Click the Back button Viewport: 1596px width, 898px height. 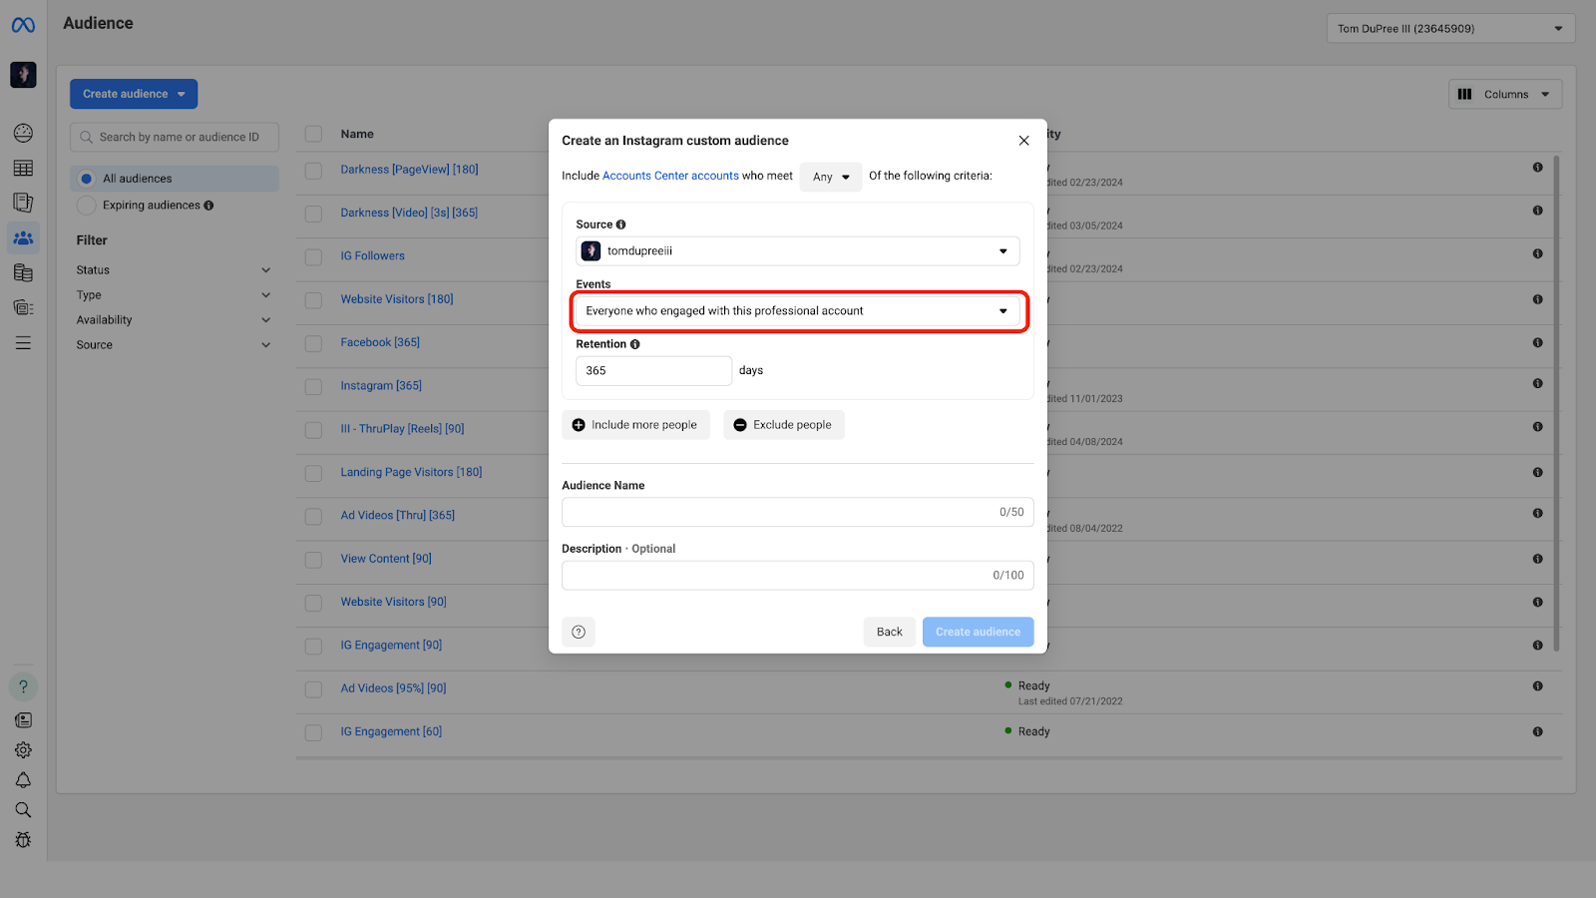pos(889,632)
